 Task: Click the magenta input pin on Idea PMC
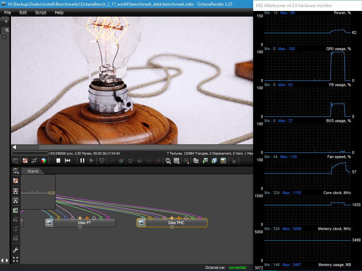tap(200, 218)
